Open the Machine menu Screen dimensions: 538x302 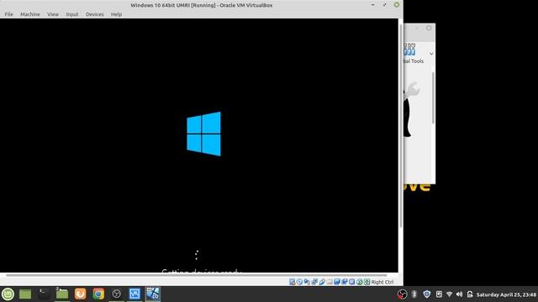coord(30,14)
